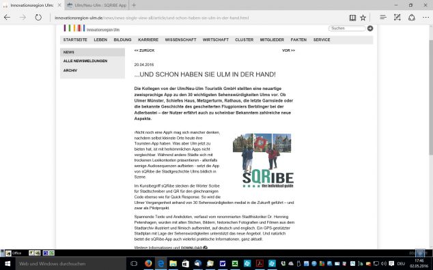The width and height of the screenshot is (433, 270).
Task: Launch Firefox from the taskbar
Action: (x=148, y=264)
